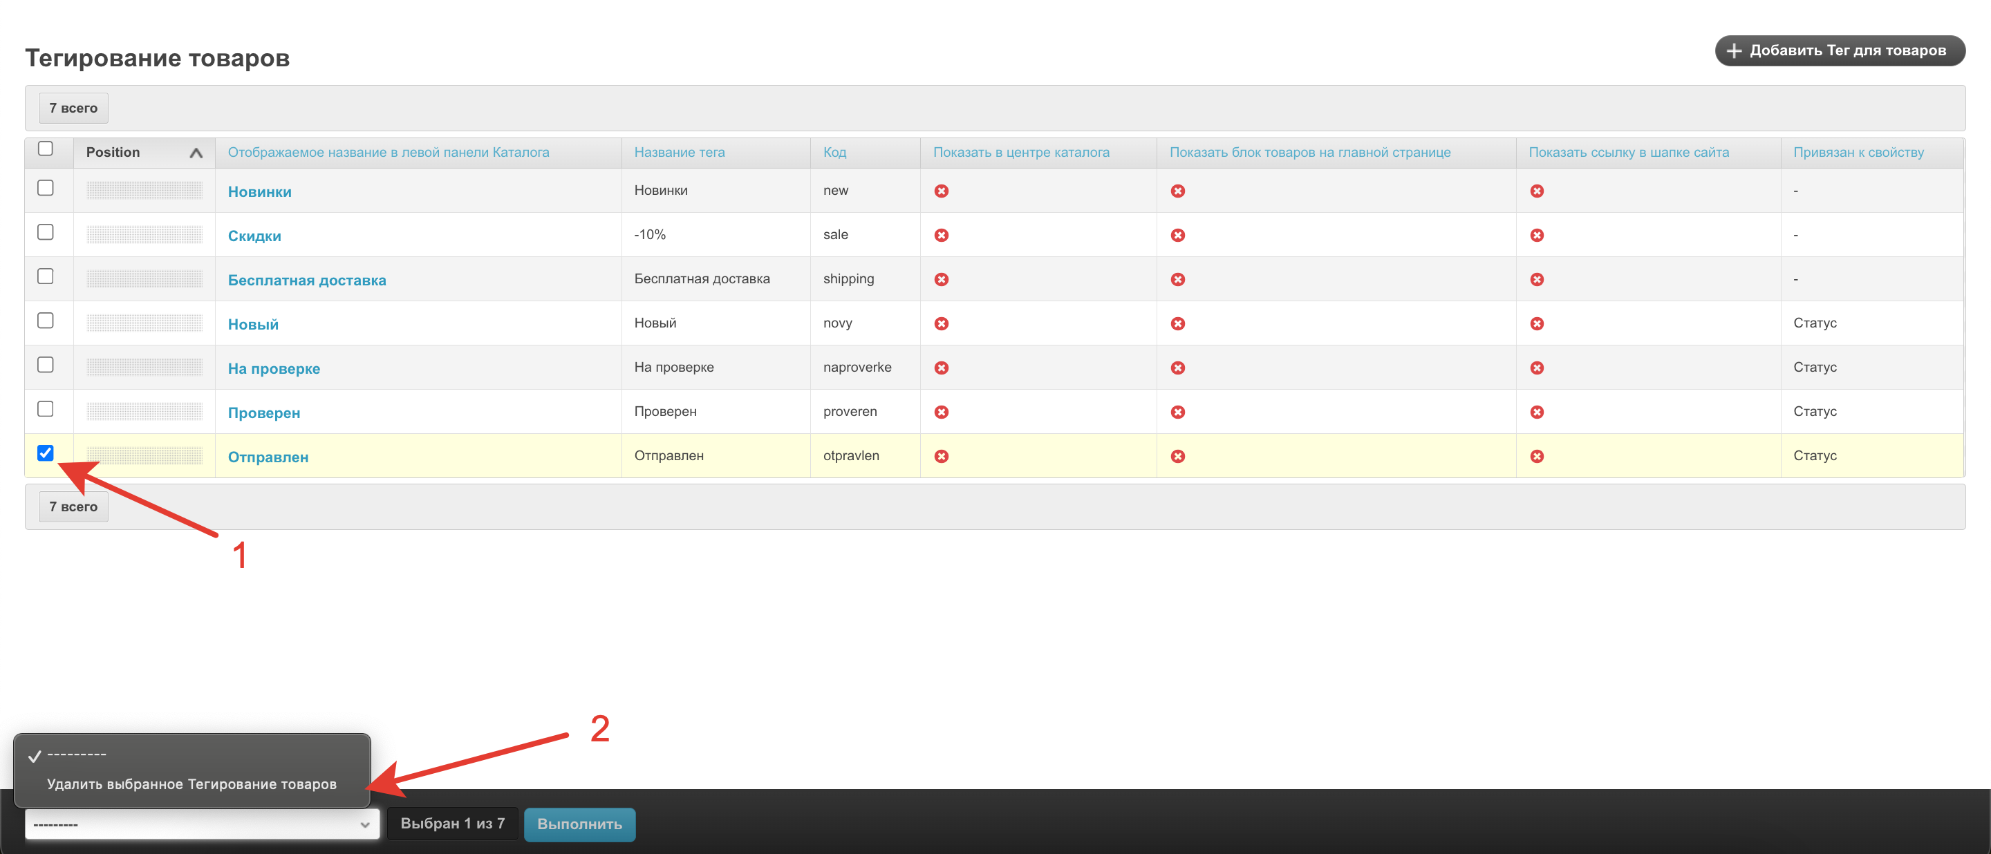Open the На проверке tag link

coord(274,368)
